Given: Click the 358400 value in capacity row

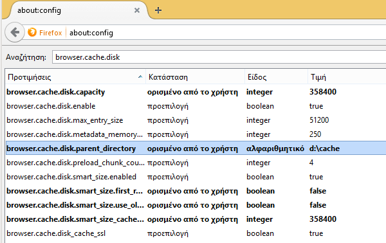Looking at the screenshot, I should pos(323,92).
